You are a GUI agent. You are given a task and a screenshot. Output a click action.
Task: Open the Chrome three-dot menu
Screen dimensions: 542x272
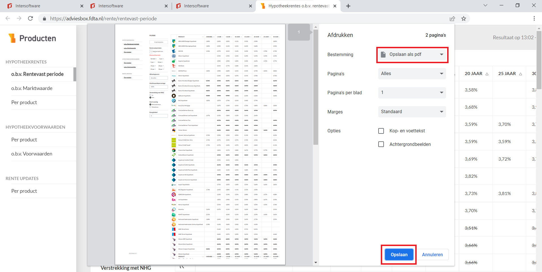[534, 18]
